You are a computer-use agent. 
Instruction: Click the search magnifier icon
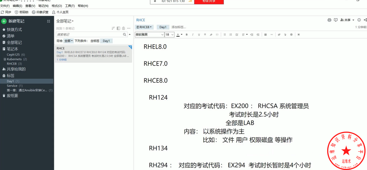pyautogui.click(x=124, y=35)
